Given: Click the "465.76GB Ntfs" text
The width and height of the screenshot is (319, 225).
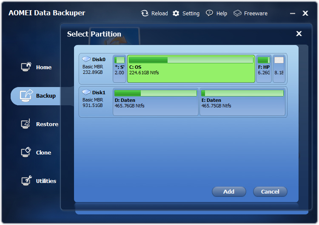Looking at the screenshot, I should coord(130,106).
